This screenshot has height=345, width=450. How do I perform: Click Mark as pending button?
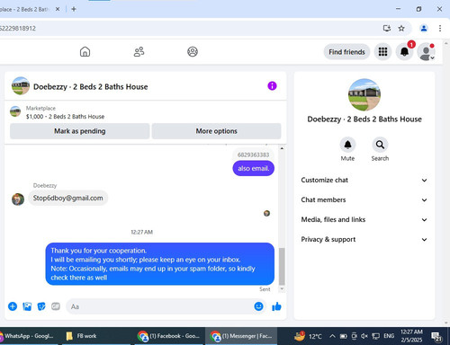80,131
